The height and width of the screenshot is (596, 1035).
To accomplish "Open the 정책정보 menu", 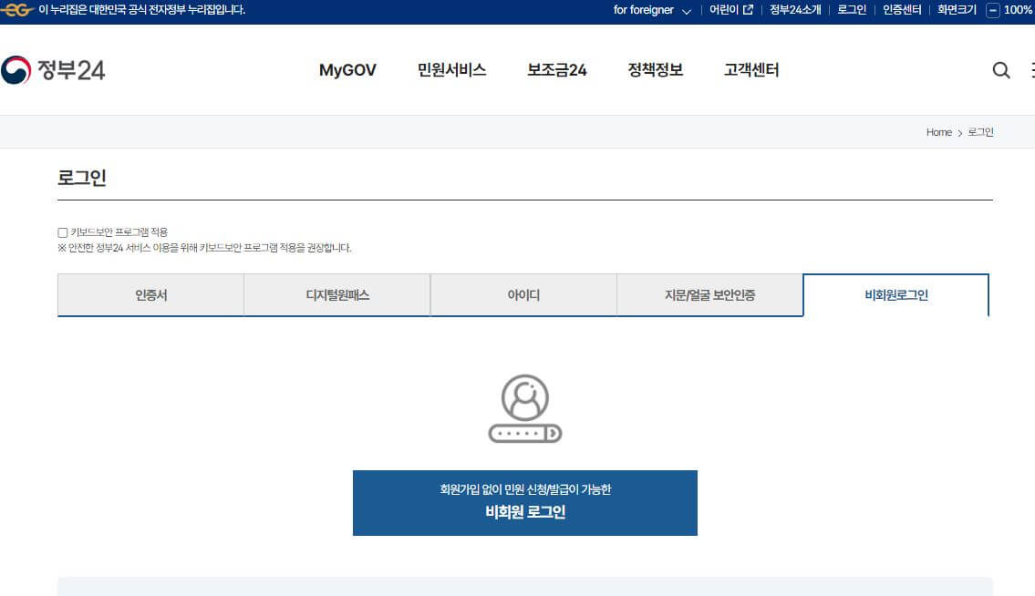I will tap(654, 70).
